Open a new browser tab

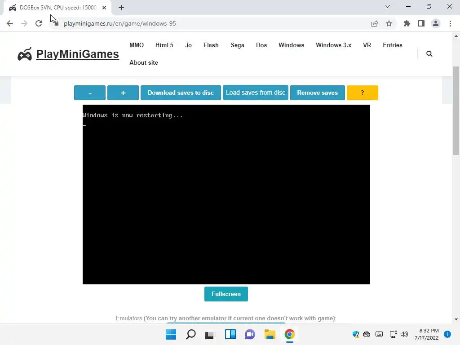coord(121,8)
